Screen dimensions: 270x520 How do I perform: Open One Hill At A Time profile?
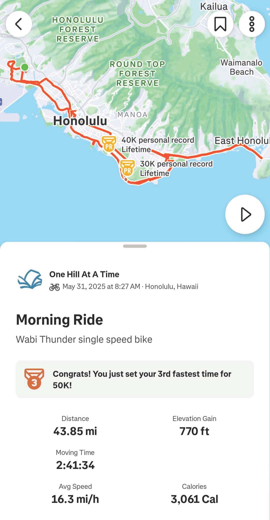84,274
